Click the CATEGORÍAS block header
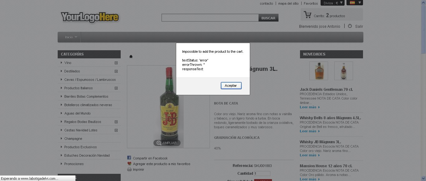The height and width of the screenshot is (181, 426). 89,54
